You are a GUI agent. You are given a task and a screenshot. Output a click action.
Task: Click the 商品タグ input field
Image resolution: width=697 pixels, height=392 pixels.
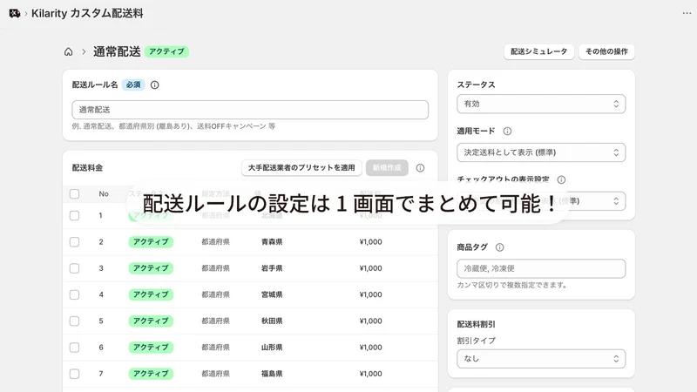point(541,268)
